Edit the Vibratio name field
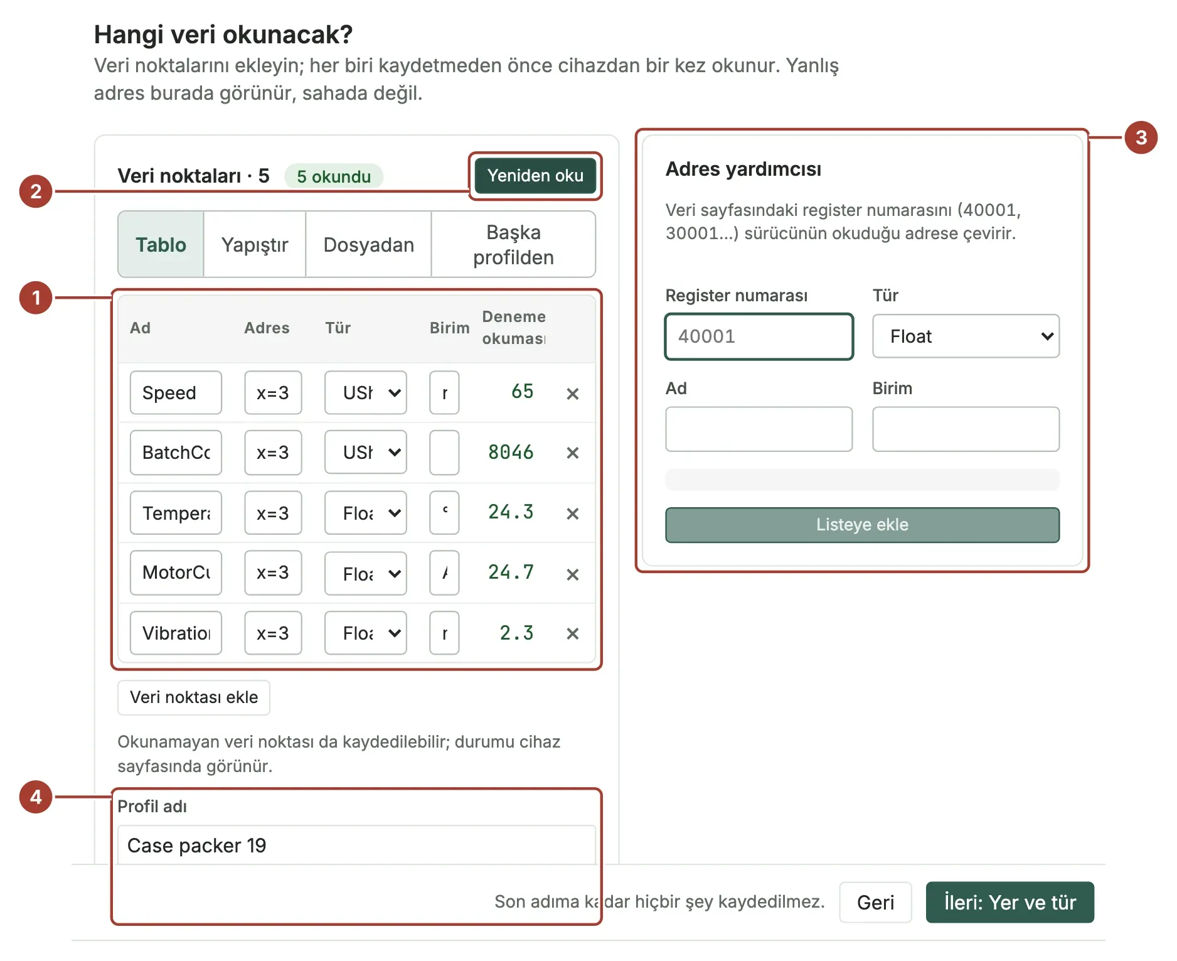This screenshot has height=961, width=1177. pyautogui.click(x=176, y=633)
